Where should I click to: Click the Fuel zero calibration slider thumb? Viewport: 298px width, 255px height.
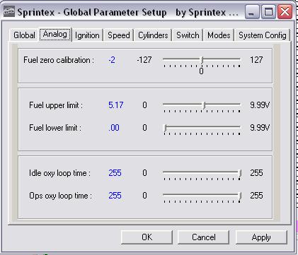click(x=202, y=60)
